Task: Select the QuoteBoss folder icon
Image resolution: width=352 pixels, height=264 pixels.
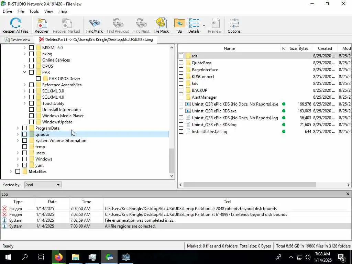Action: click(188, 63)
